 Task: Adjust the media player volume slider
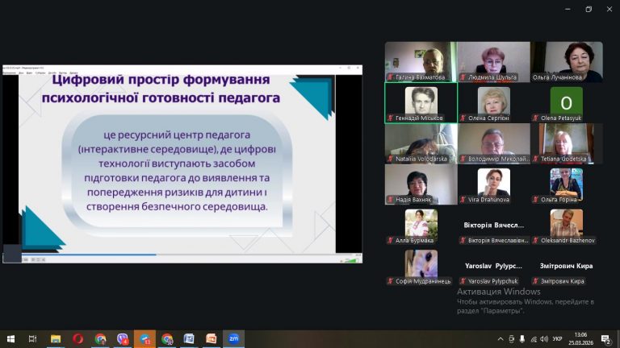[352, 259]
